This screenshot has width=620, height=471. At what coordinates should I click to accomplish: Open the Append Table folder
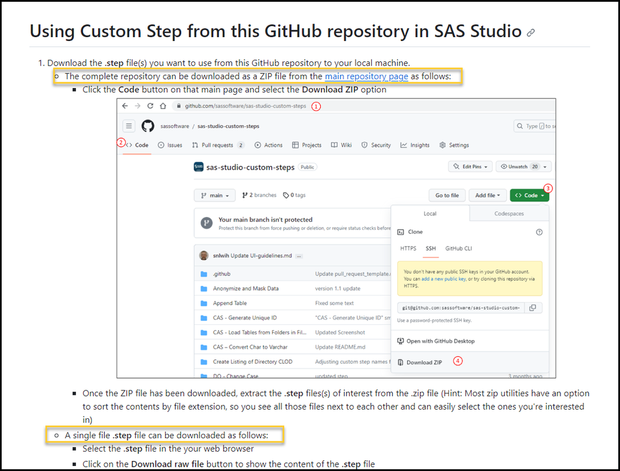coord(230,303)
